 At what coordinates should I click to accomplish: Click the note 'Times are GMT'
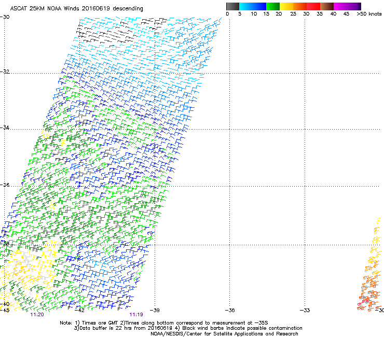pyautogui.click(x=99, y=323)
